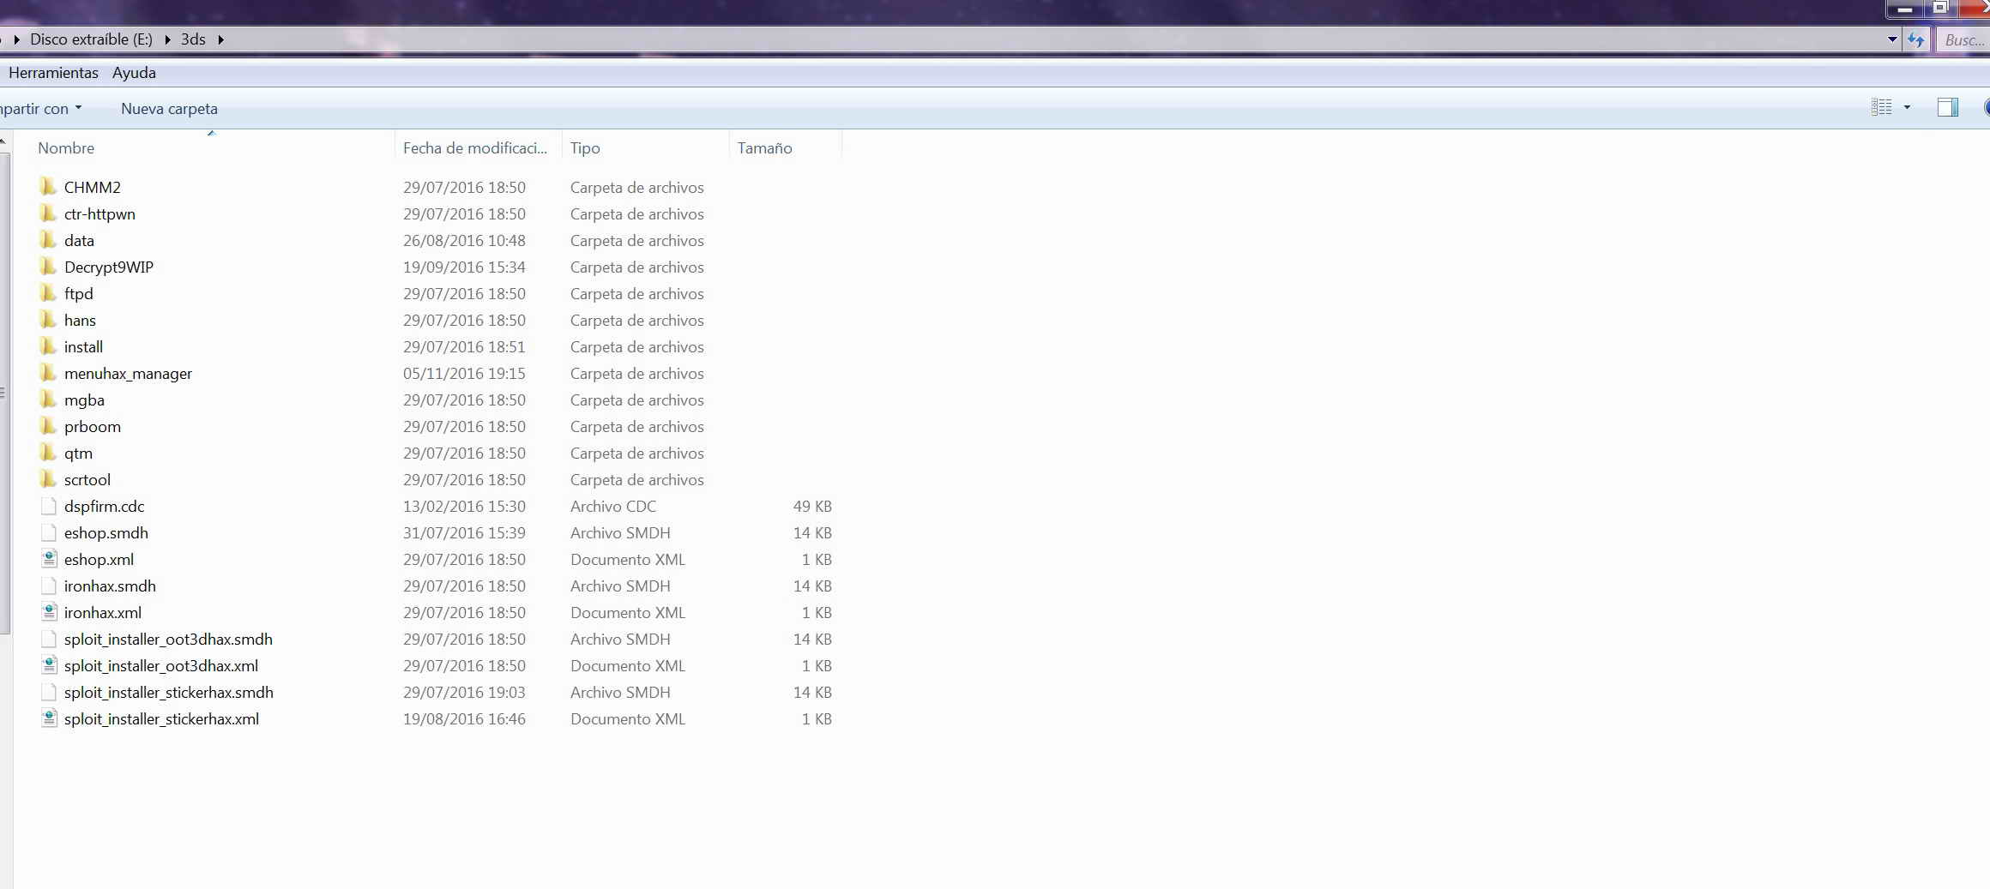
Task: Select the CHMM2 folder name
Action: point(93,187)
